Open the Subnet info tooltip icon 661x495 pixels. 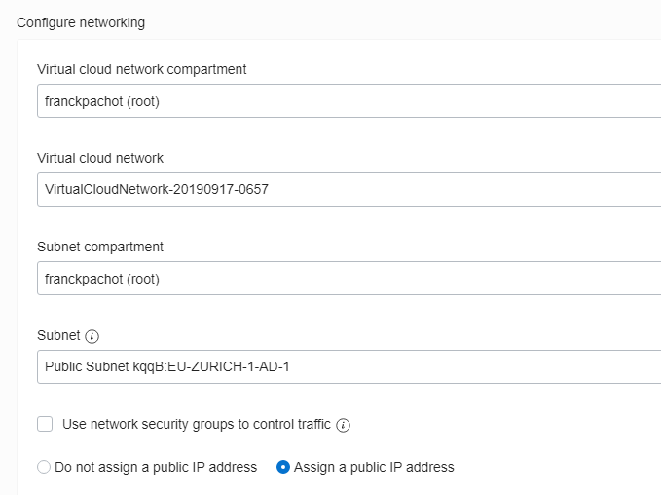tap(92, 336)
